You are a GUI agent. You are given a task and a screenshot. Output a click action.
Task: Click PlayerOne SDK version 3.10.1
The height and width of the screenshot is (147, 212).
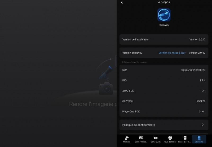pos(202,112)
